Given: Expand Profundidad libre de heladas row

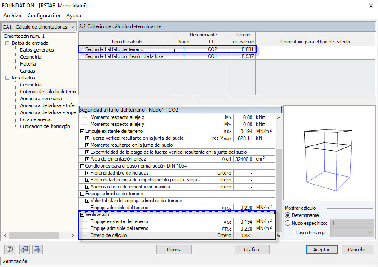Looking at the screenshot, I should pyautogui.click(x=87, y=173).
